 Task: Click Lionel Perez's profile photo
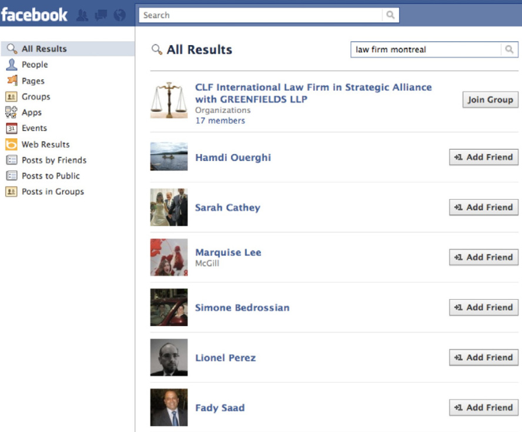click(x=169, y=357)
